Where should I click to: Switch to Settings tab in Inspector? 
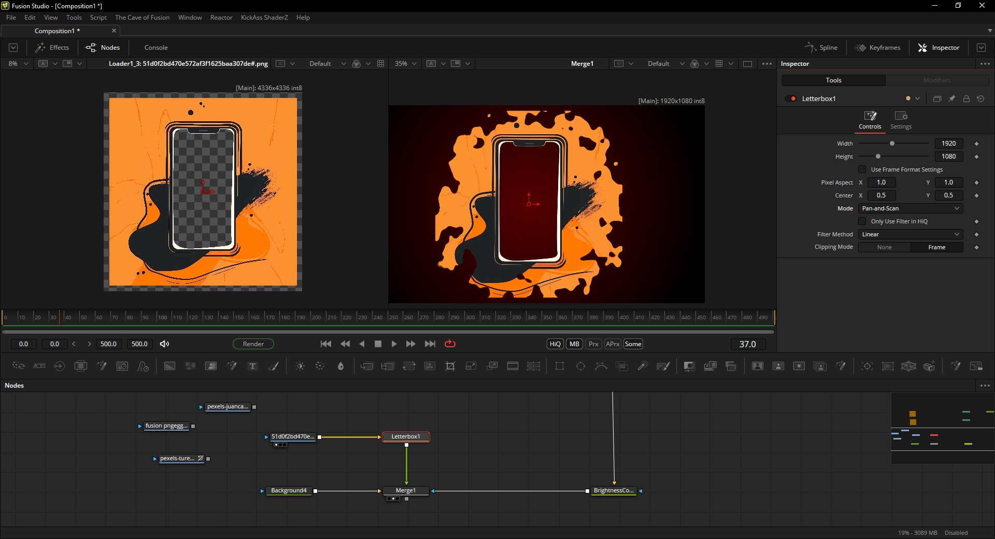[x=901, y=120]
